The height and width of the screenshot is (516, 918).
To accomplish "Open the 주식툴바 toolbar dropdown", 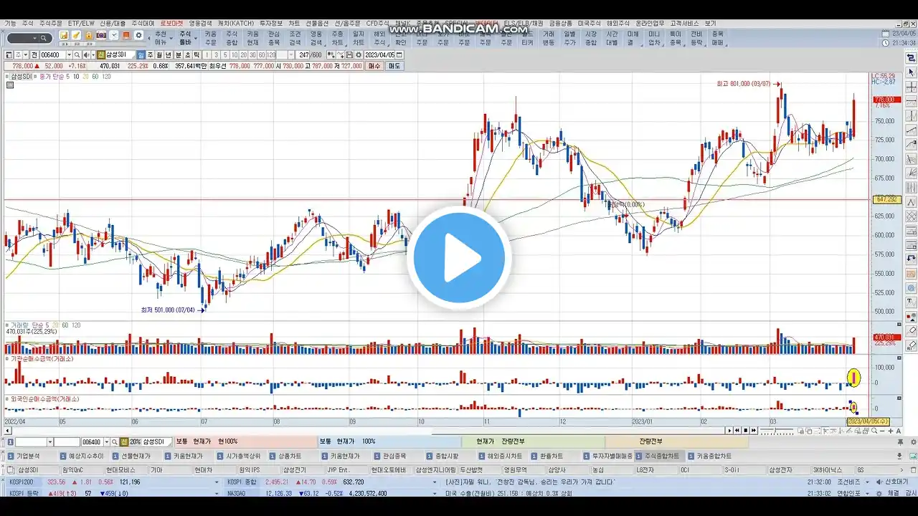I will point(188,38).
